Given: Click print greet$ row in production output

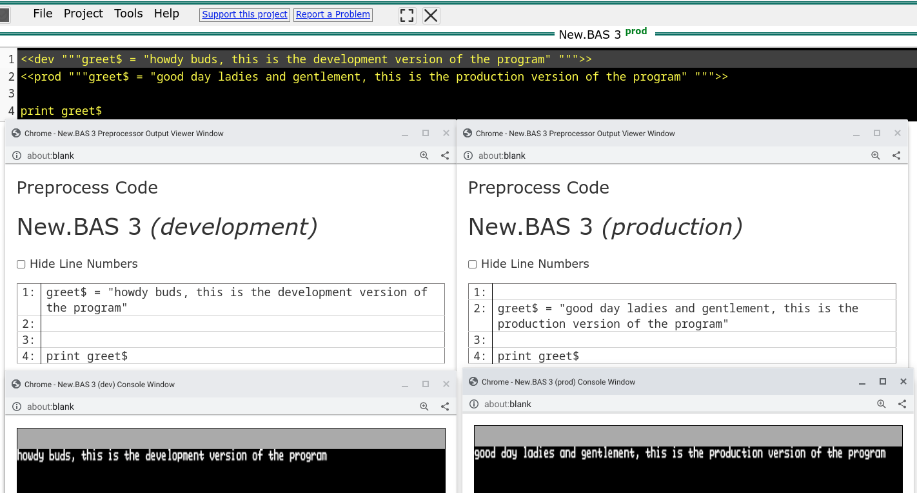Looking at the screenshot, I should (x=694, y=356).
